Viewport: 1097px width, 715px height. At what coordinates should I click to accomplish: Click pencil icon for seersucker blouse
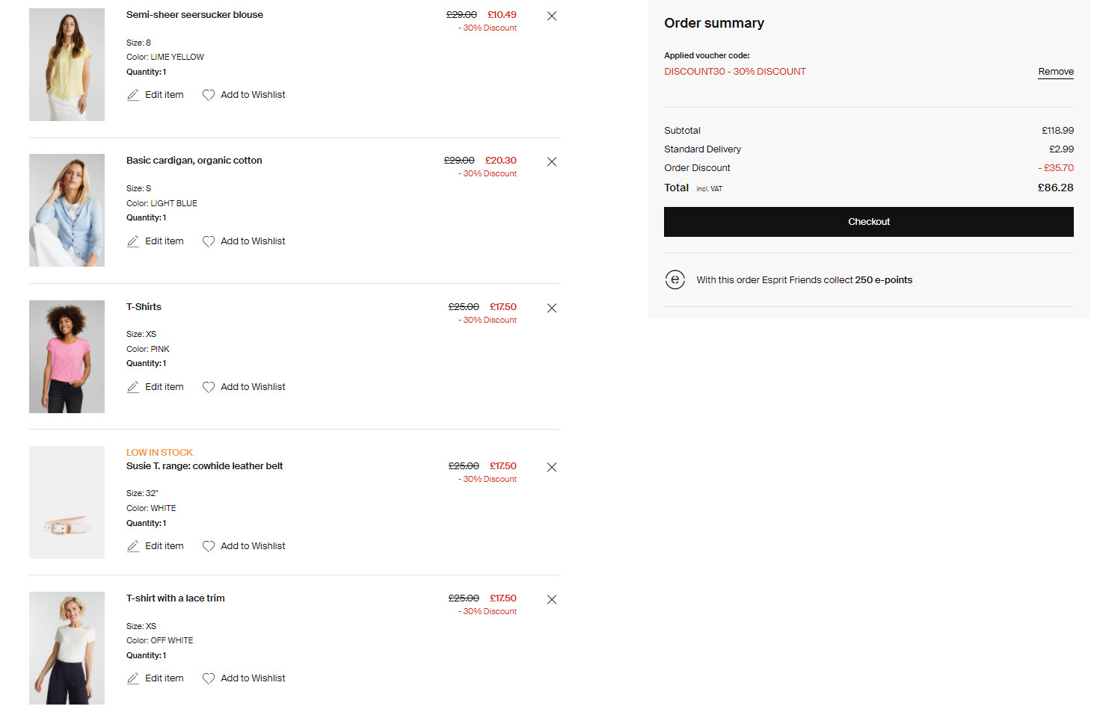click(133, 95)
